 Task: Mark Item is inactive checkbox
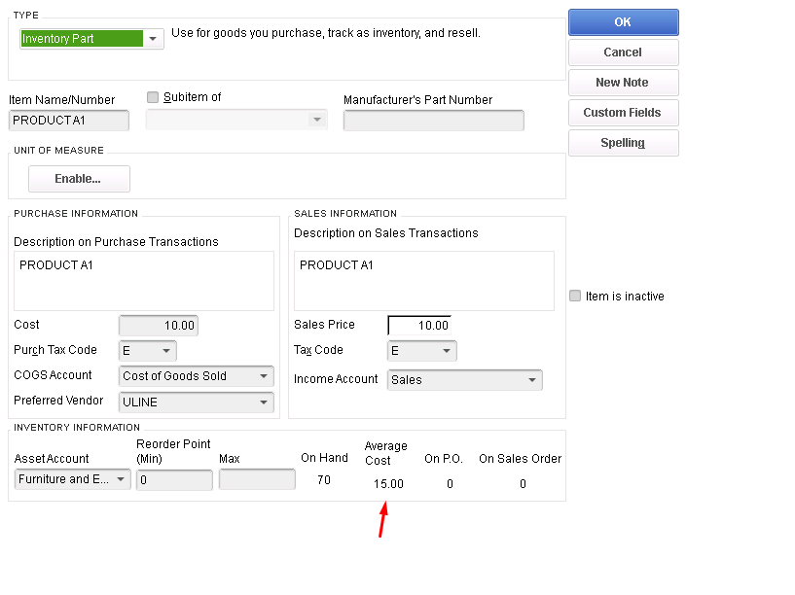(575, 296)
